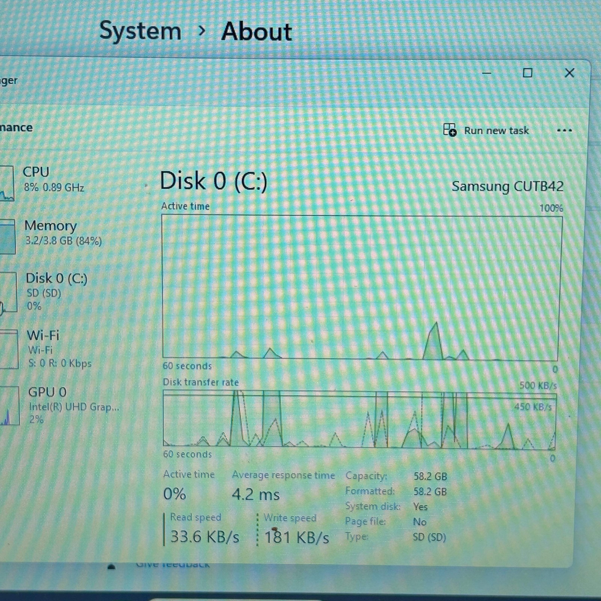
Task: Click the GPU 0 mini graph thumbnail
Action: (9, 406)
